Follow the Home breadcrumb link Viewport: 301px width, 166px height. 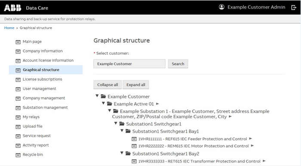(9, 28)
